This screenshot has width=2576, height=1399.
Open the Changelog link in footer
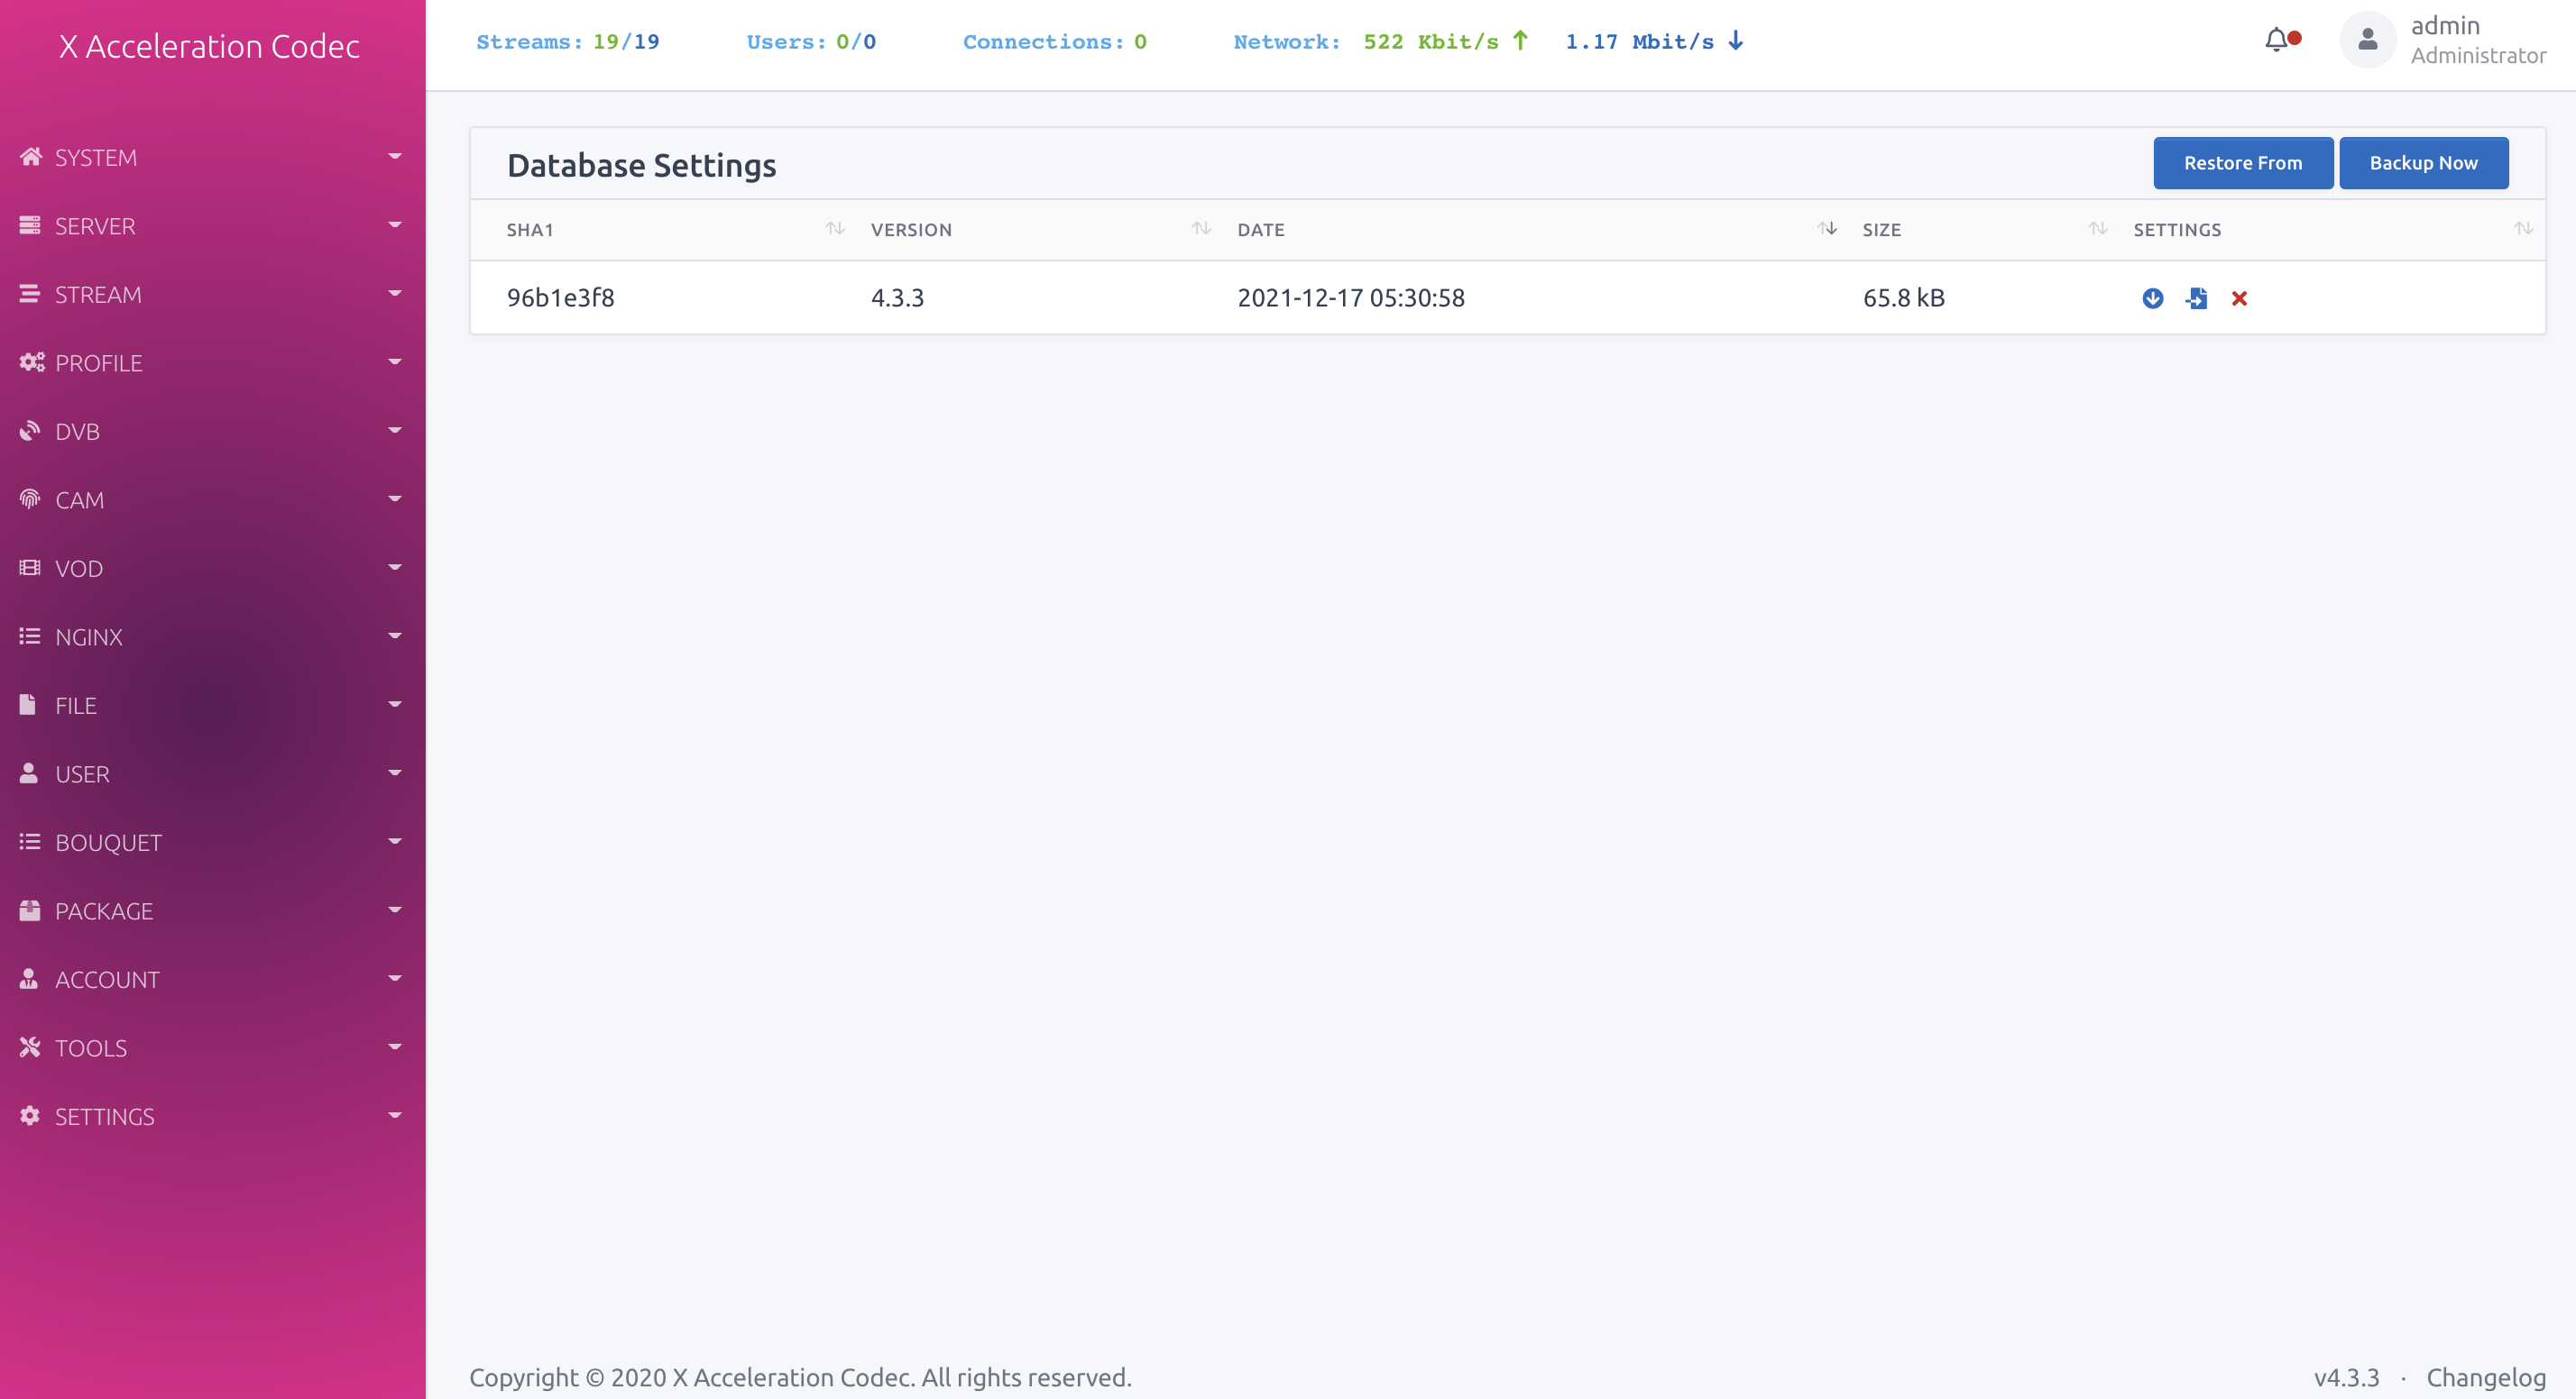[2485, 1377]
